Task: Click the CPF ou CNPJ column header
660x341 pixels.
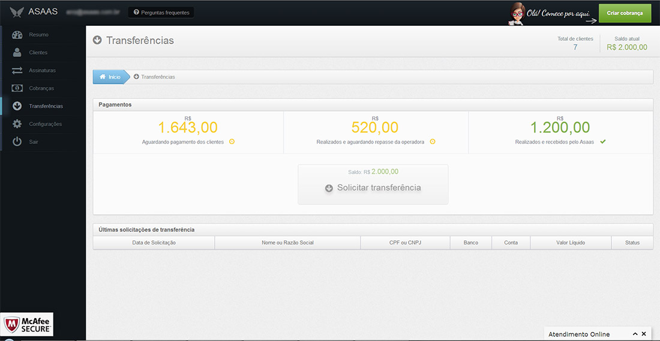Action: pyautogui.click(x=406, y=243)
